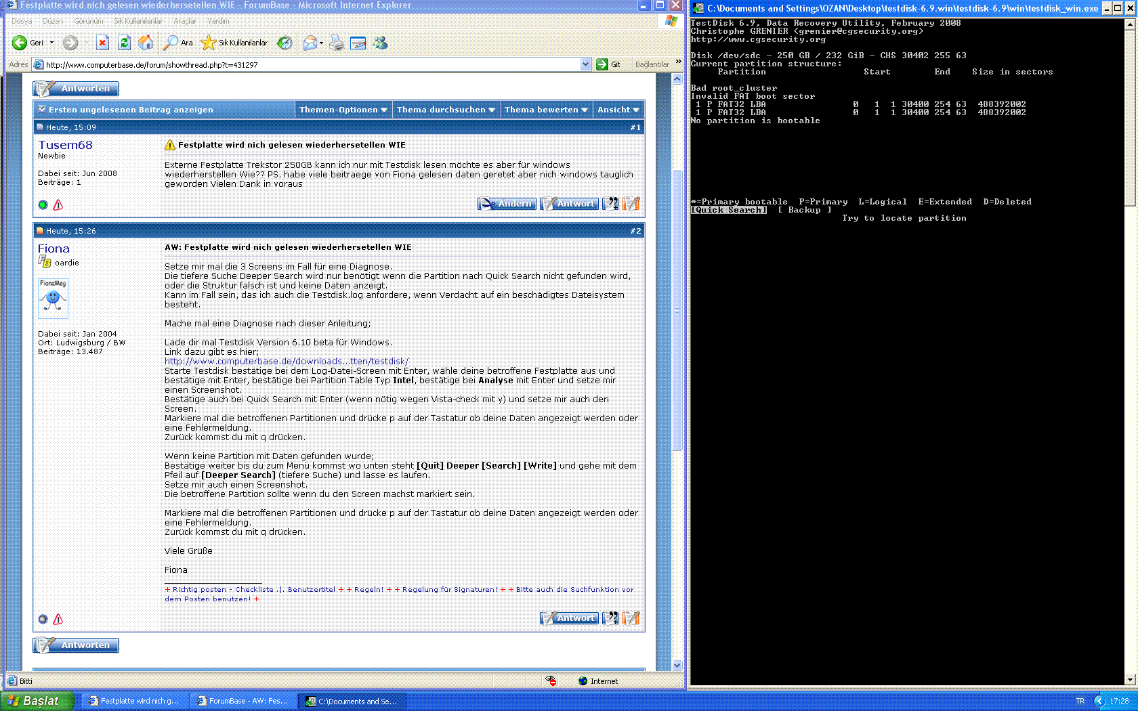Stop loading the page with the red X icon
Screen dimensions: 1138x711
click(x=103, y=43)
